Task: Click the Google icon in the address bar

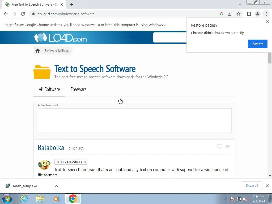Action: 221,14
